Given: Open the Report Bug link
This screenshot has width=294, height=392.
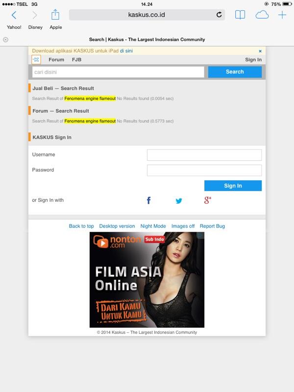Looking at the screenshot, I should (212, 226).
